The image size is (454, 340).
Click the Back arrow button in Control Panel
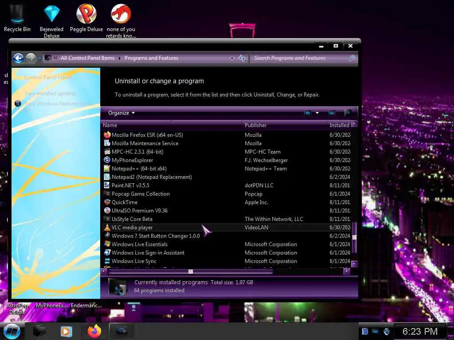[19, 58]
